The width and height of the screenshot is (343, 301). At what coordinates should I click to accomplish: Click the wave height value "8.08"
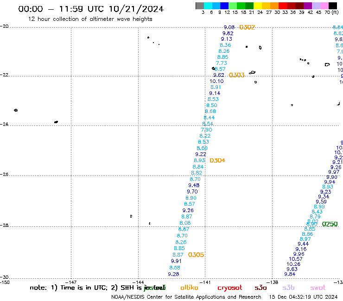[x=185, y=223]
